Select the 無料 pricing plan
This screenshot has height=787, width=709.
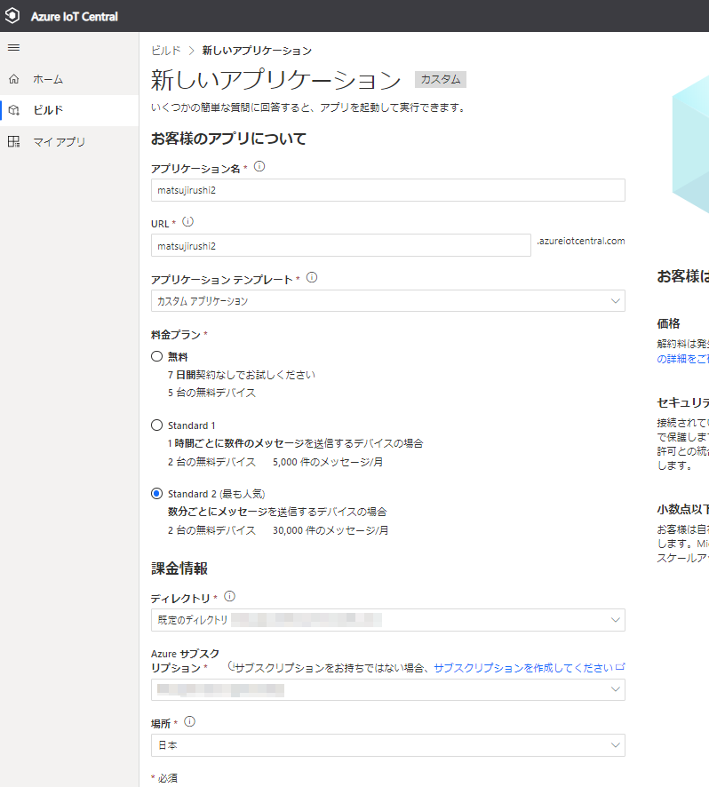156,356
